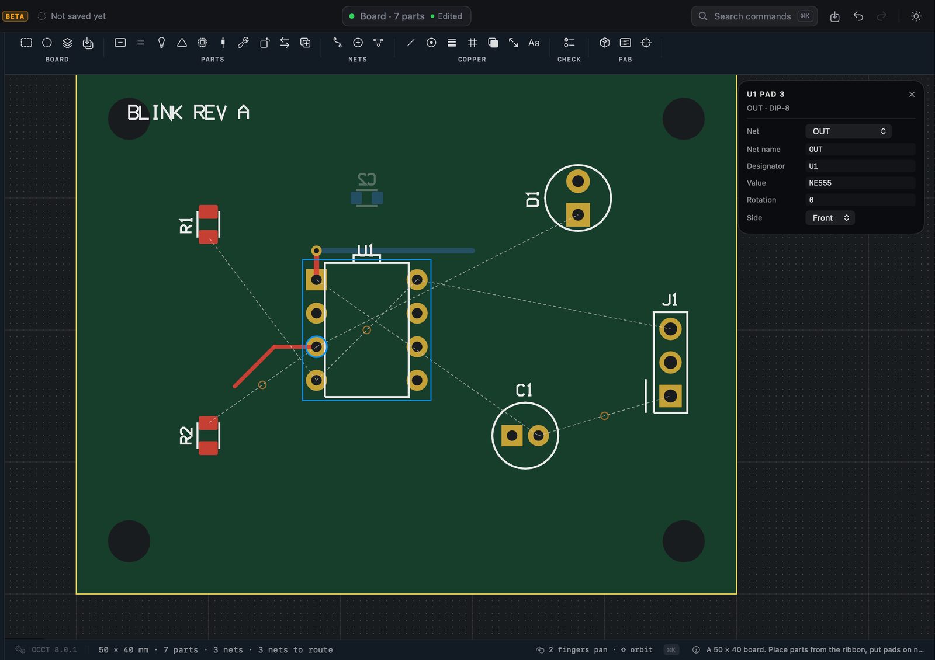The width and height of the screenshot is (935, 660).
Task: Edit the Rotation field
Action: [x=860, y=200]
